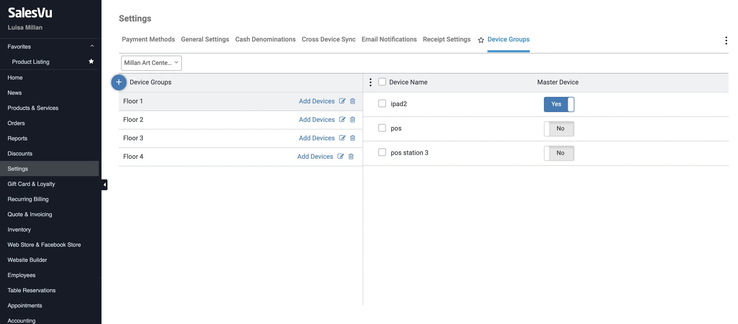Delete the Floor 2 device group

click(352, 119)
